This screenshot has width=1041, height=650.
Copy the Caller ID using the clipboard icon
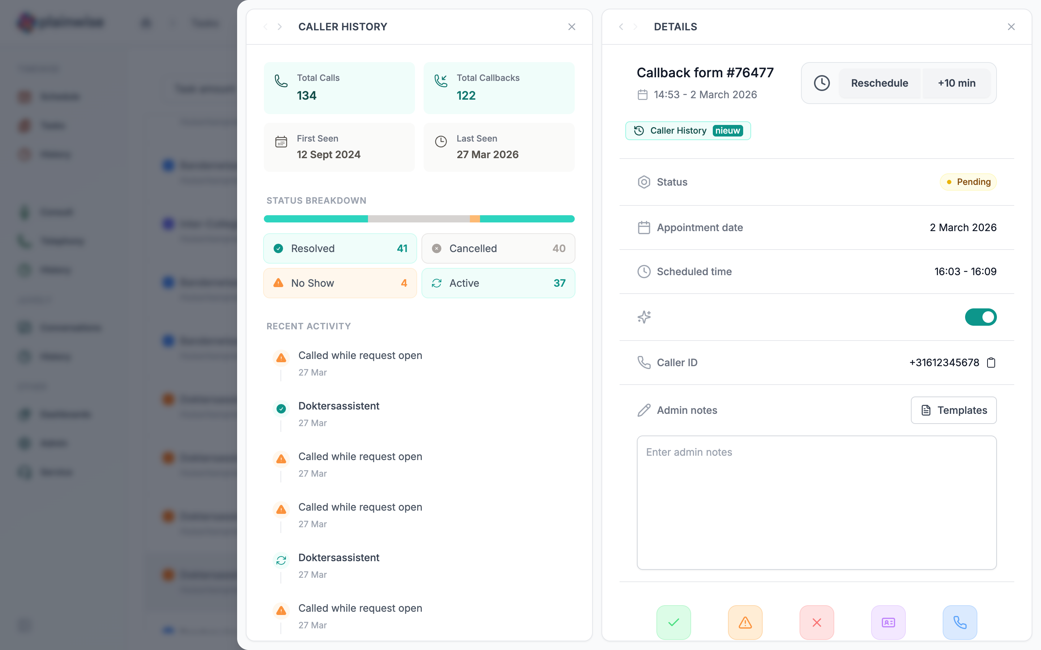pos(991,363)
